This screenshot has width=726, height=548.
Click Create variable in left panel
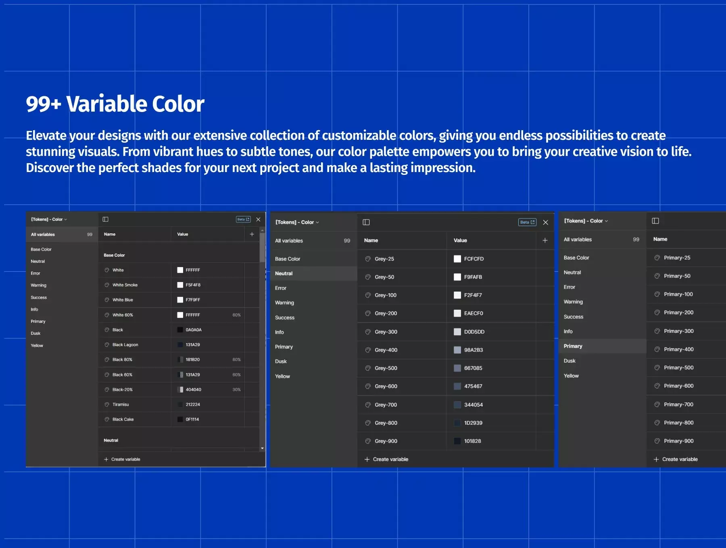pyautogui.click(x=122, y=459)
